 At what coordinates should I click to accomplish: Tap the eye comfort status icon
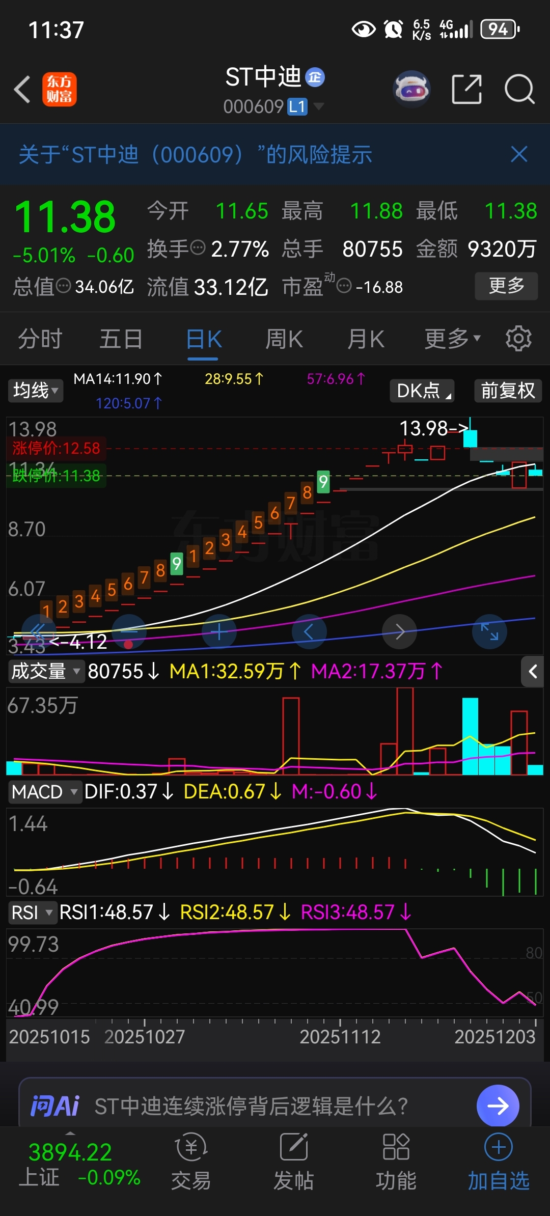364,29
